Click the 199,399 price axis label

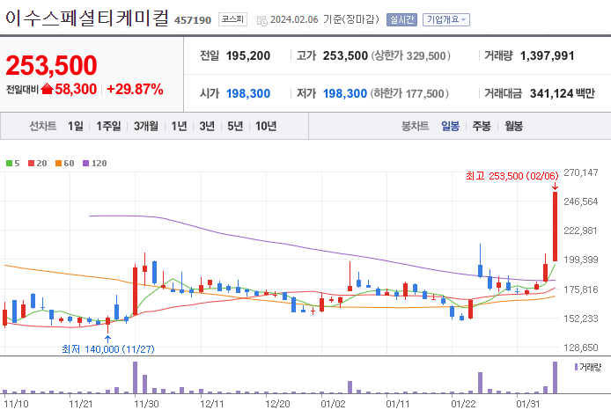pos(580,260)
